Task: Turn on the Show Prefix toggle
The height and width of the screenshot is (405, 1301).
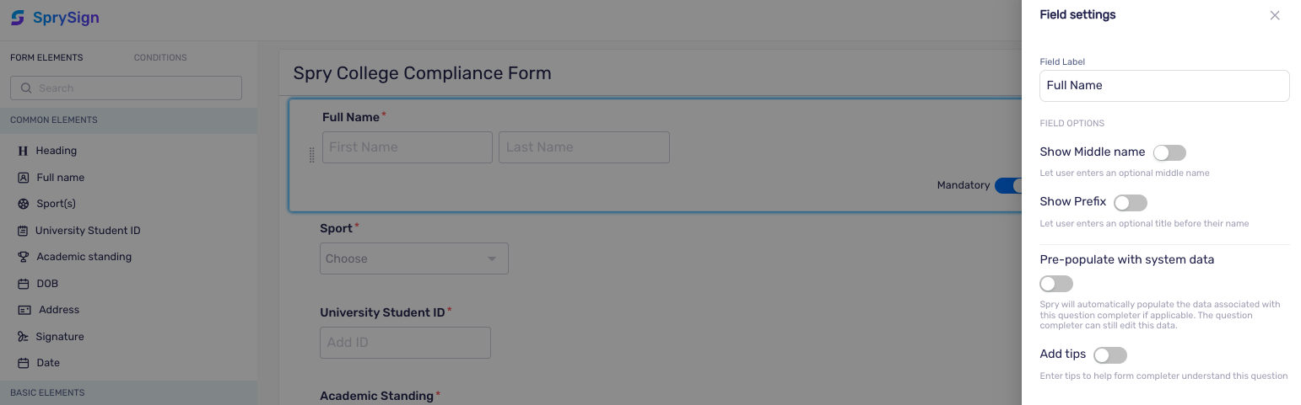Action: tap(1131, 203)
